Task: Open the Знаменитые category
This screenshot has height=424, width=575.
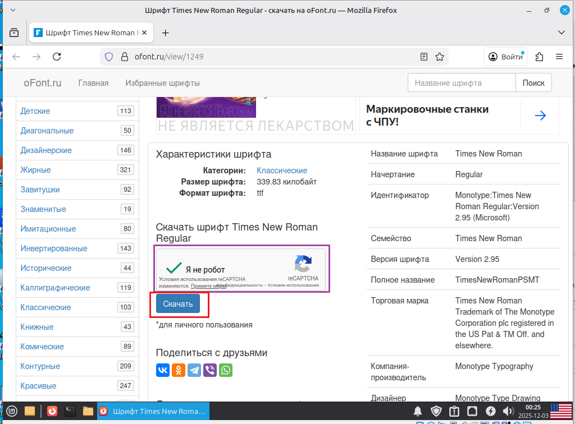Action: [x=43, y=209]
